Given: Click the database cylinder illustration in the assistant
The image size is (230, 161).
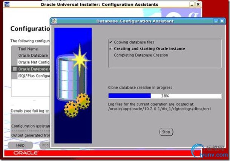Looking at the screenshot, I should coord(71,78).
